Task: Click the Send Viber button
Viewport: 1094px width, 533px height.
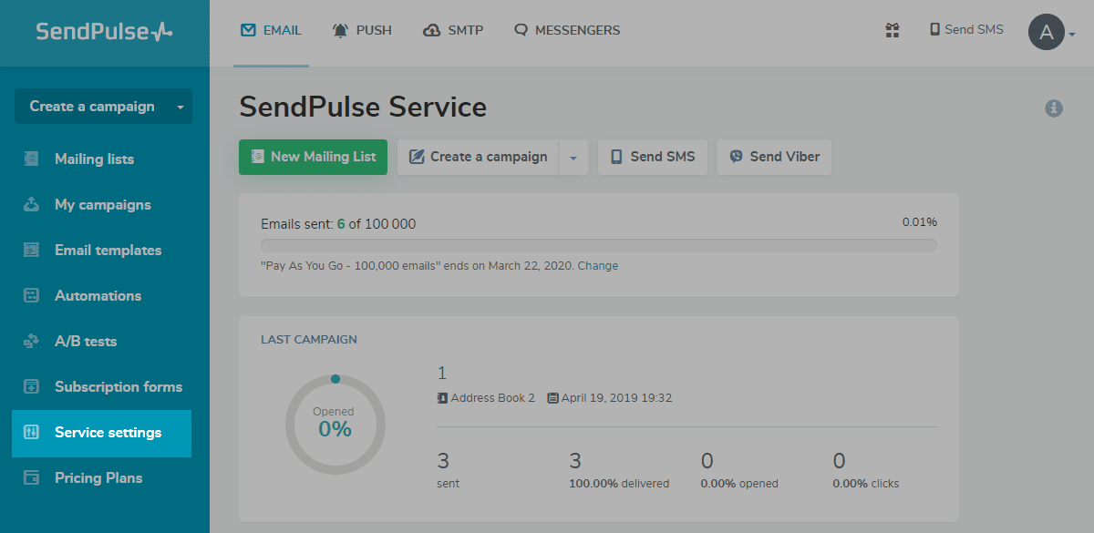Action: (774, 157)
